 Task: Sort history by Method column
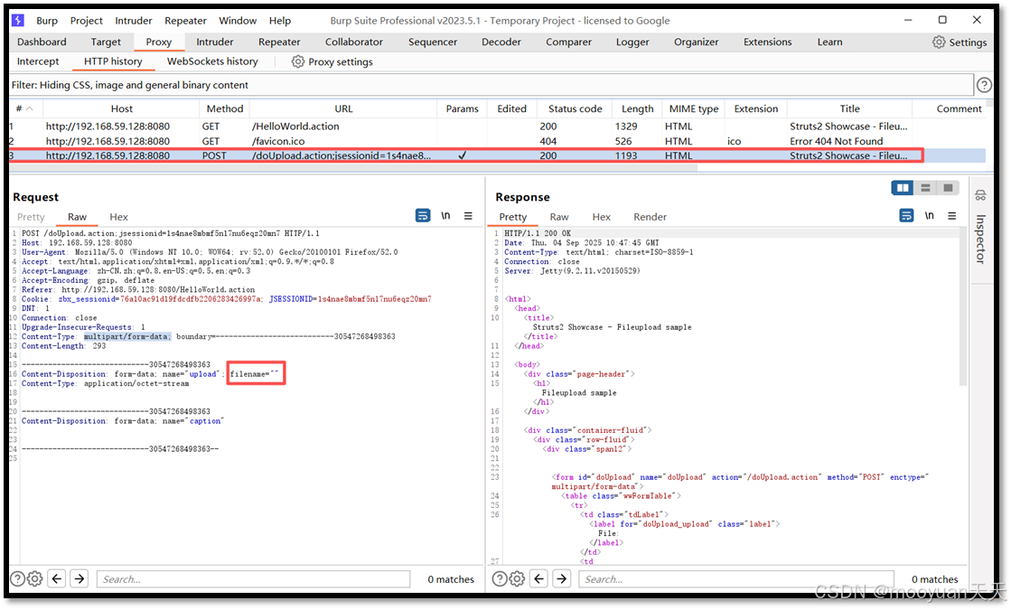point(224,108)
